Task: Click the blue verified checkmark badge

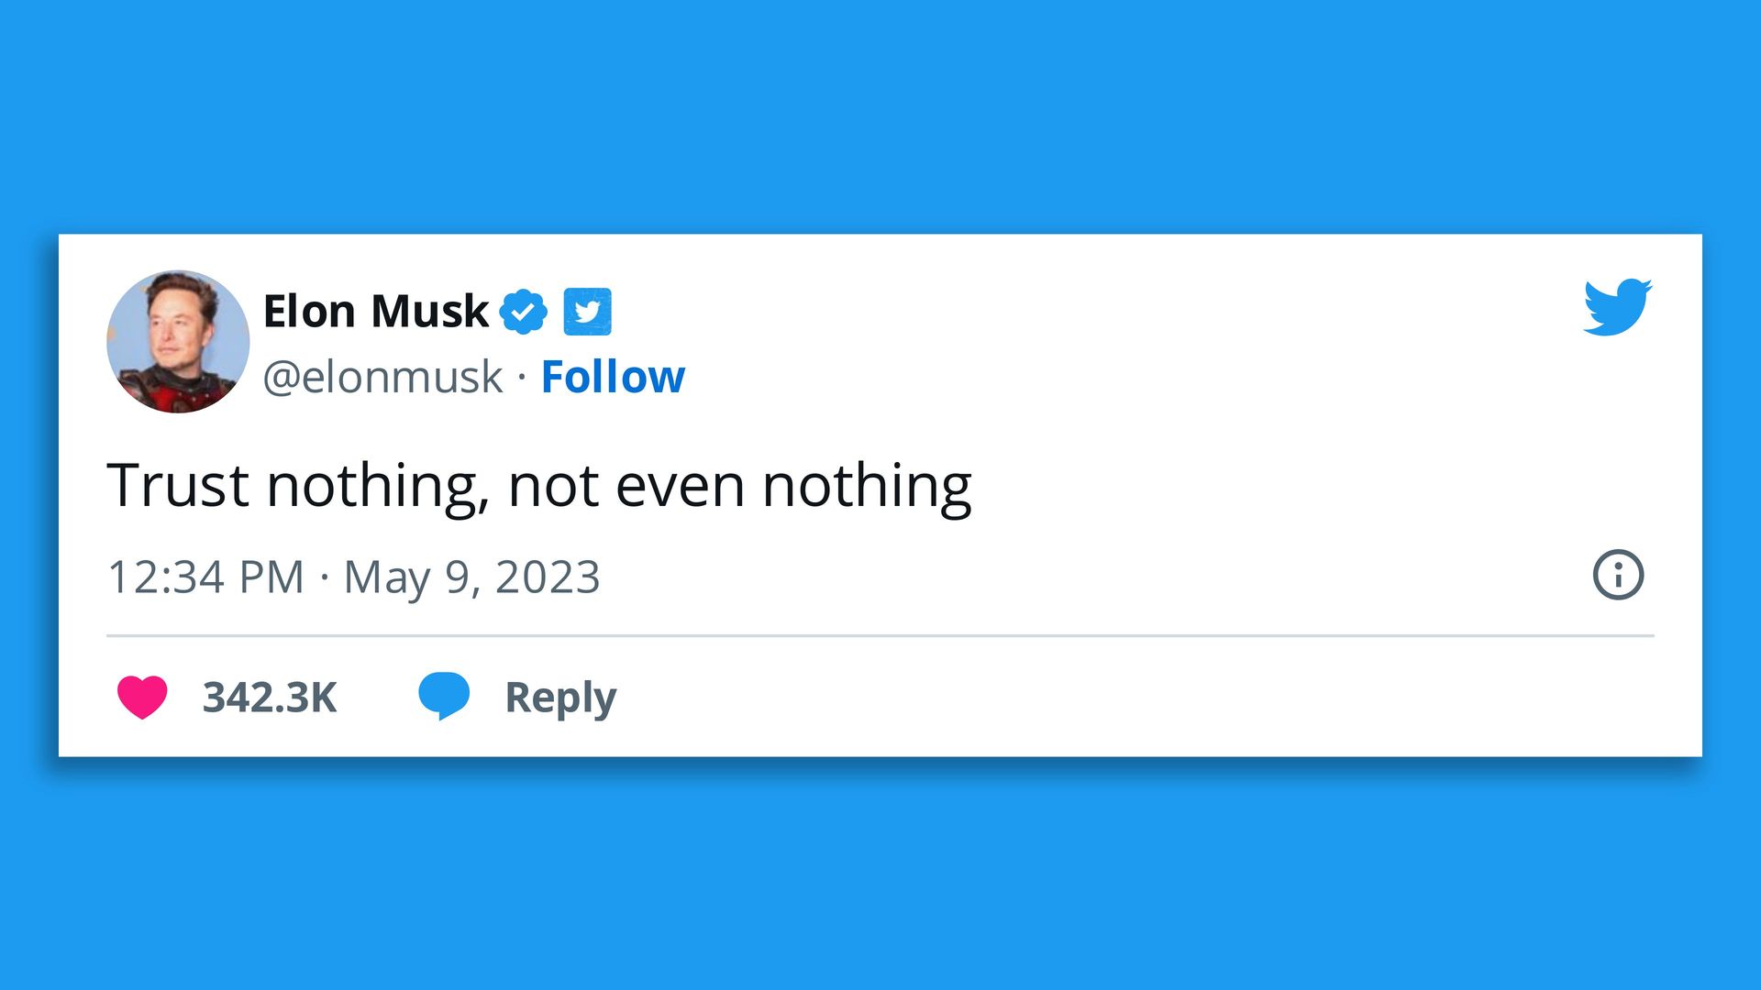Action: 523,312
